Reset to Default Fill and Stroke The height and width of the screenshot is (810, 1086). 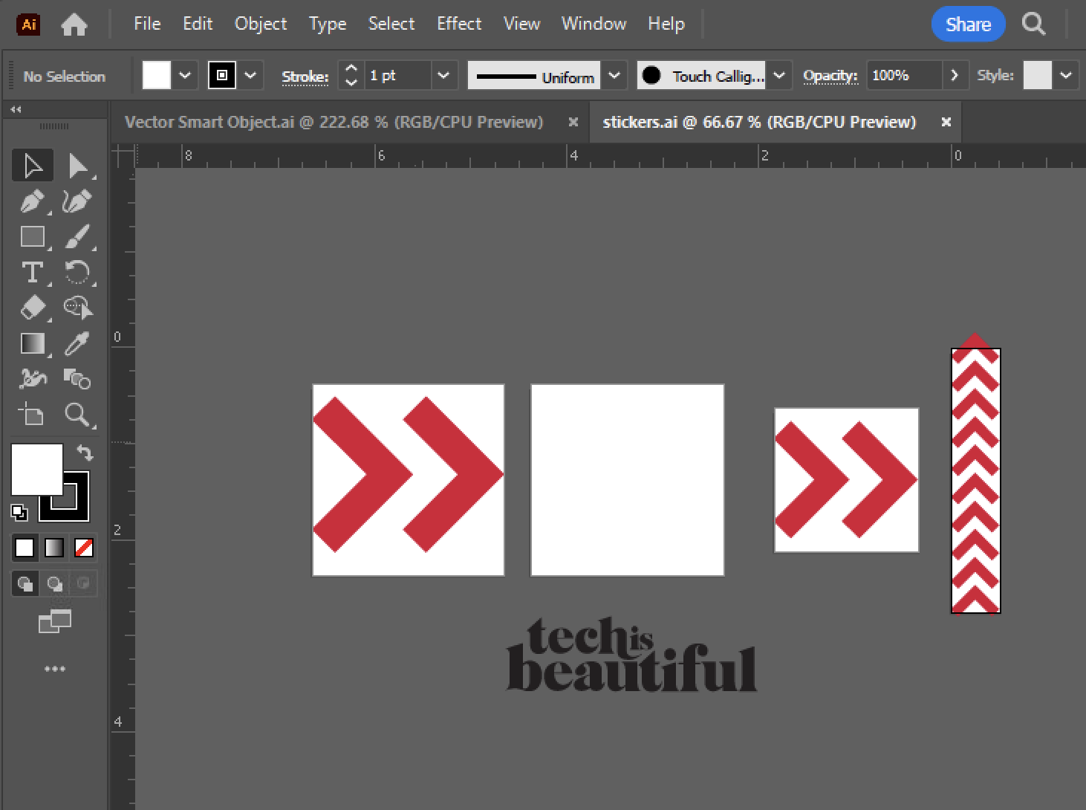19,512
